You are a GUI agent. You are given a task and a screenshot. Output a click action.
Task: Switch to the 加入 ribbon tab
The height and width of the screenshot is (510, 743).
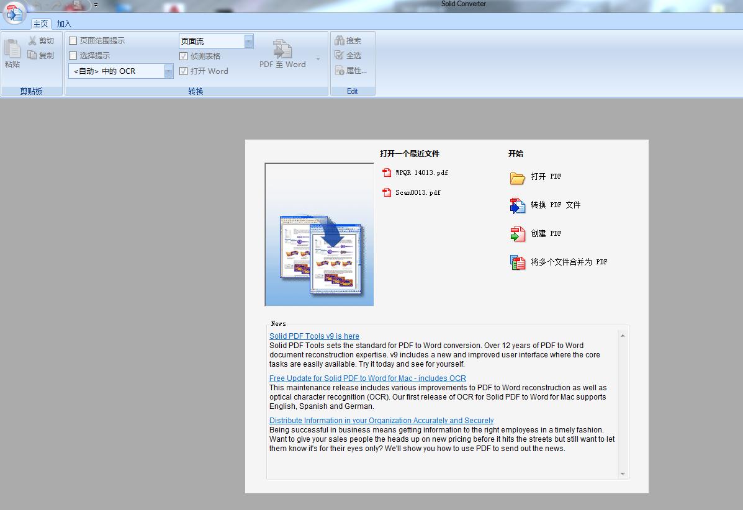tap(63, 24)
